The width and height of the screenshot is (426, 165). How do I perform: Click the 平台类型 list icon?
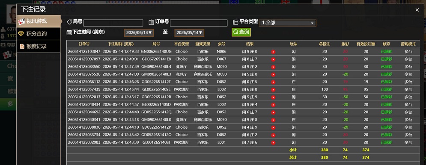coord(235,22)
